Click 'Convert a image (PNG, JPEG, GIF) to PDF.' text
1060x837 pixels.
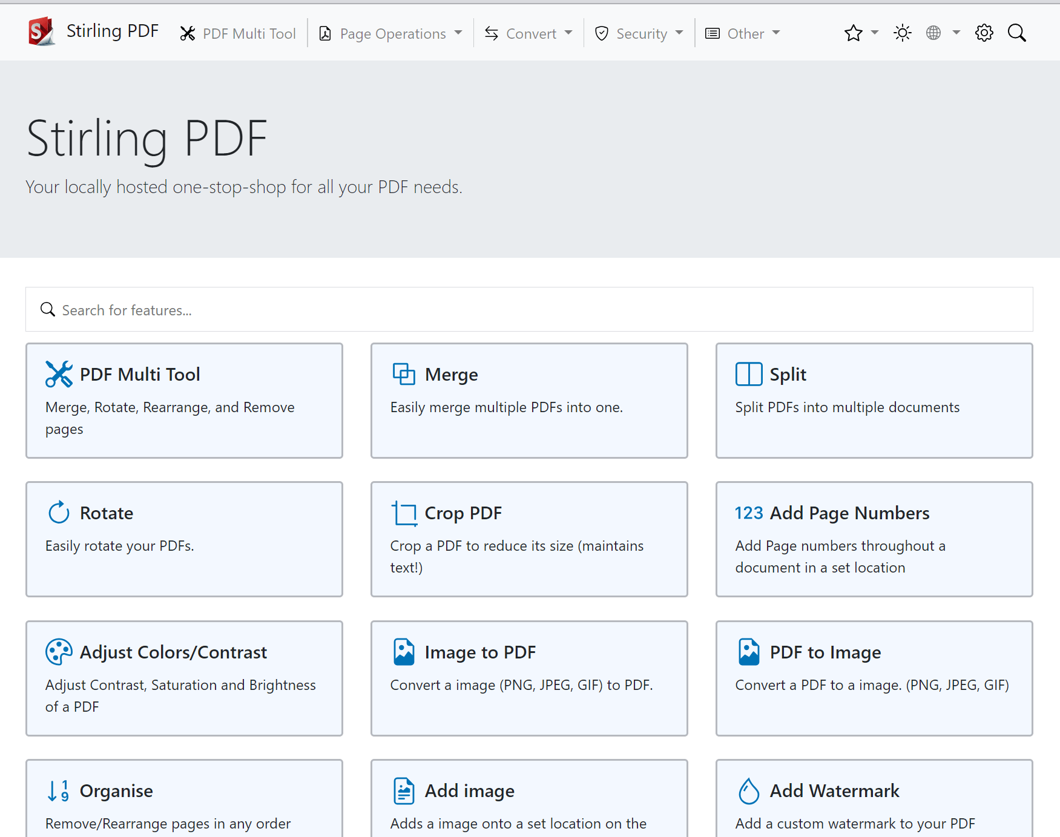pos(521,685)
